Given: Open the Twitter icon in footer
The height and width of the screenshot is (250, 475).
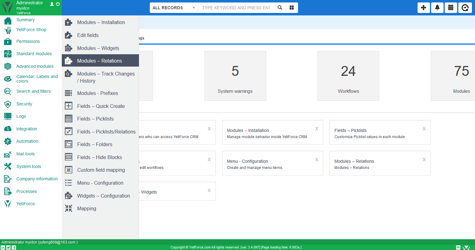Looking at the screenshot, I should (8, 248).
